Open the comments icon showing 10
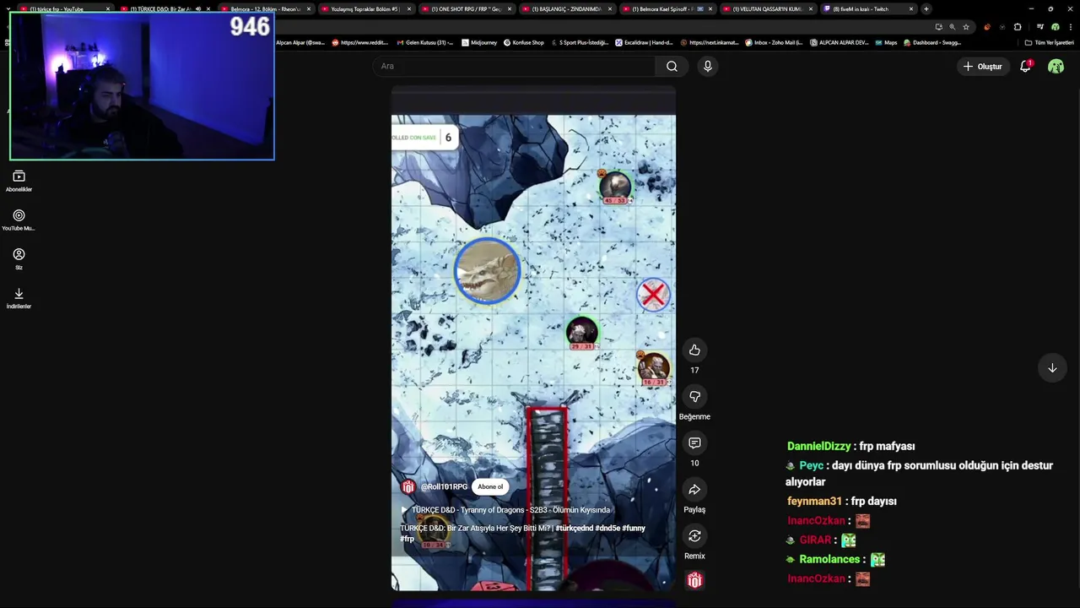Image resolution: width=1080 pixels, height=608 pixels. click(694, 443)
